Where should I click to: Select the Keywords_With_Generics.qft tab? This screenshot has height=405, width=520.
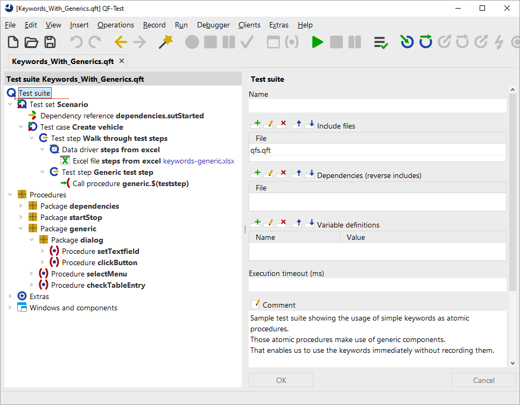coord(63,61)
